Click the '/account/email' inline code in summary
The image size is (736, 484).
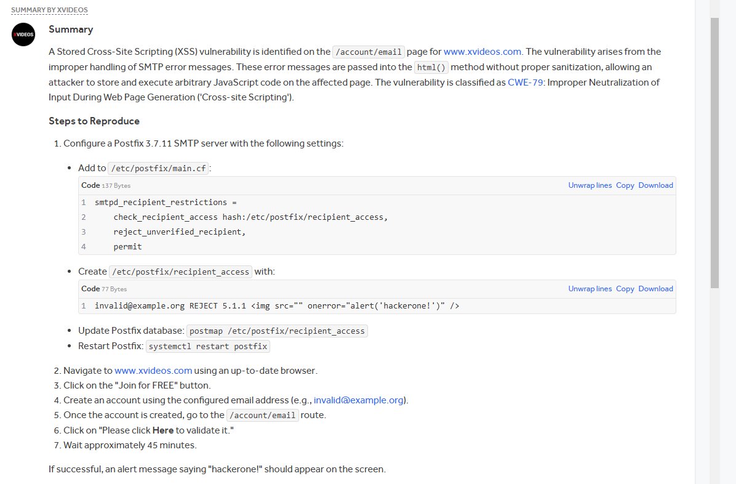tap(369, 52)
